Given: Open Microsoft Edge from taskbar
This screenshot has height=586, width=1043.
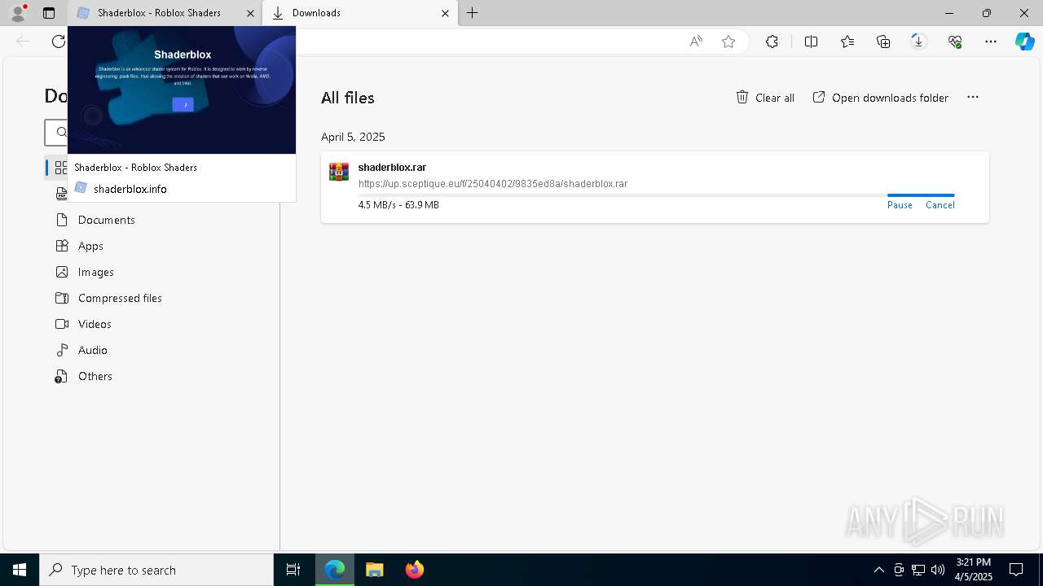Looking at the screenshot, I should tap(335, 570).
